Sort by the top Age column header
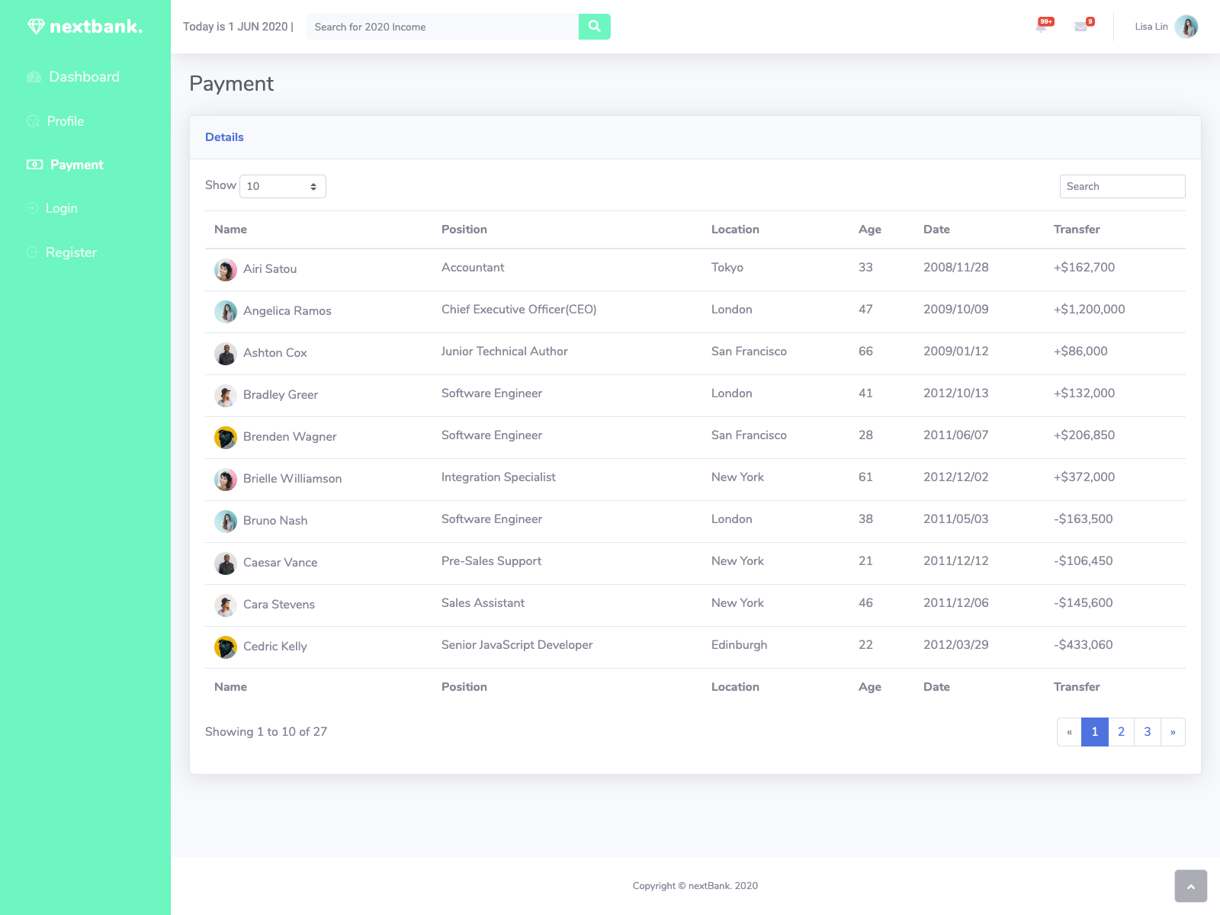This screenshot has height=915, width=1220. [x=870, y=230]
